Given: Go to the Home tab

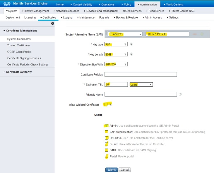Looking at the screenshot, I should pos(60,4).
